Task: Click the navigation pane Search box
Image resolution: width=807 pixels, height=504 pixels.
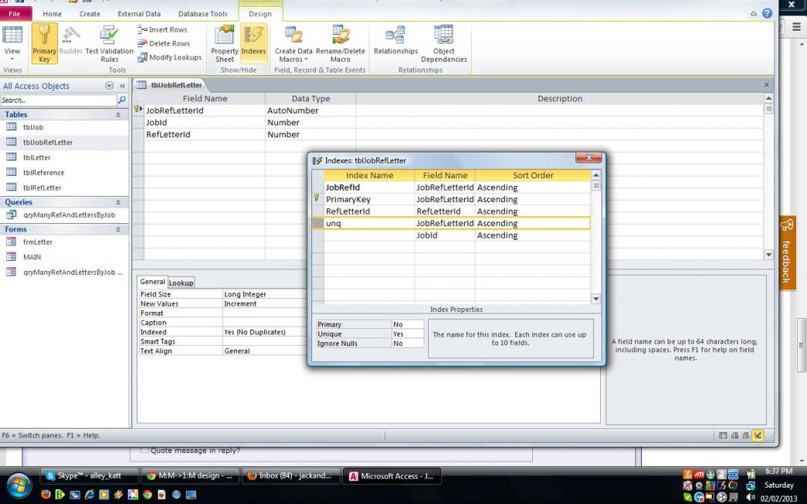Action: click(58, 100)
